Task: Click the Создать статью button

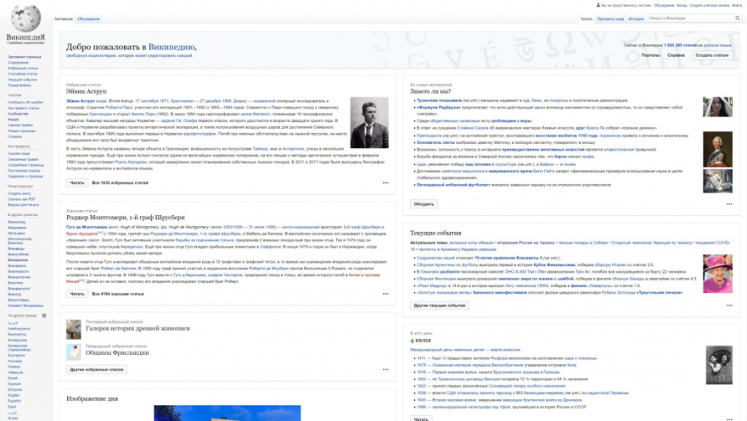Action: coord(711,55)
